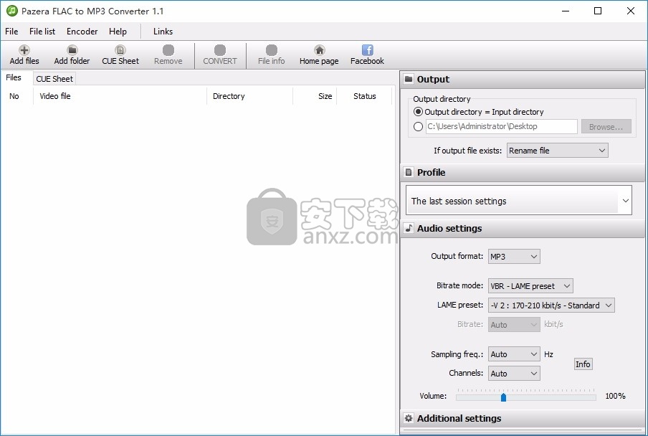Maximize the Pazera converter window

click(x=598, y=11)
